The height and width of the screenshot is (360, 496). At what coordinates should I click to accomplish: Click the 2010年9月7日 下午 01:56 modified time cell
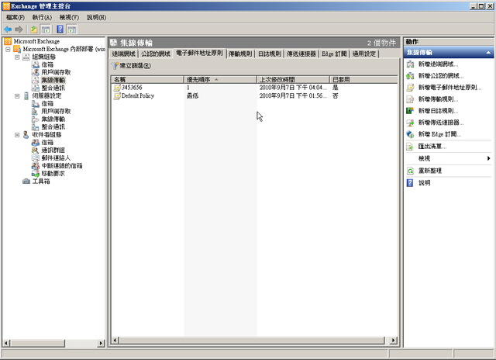tap(293, 95)
